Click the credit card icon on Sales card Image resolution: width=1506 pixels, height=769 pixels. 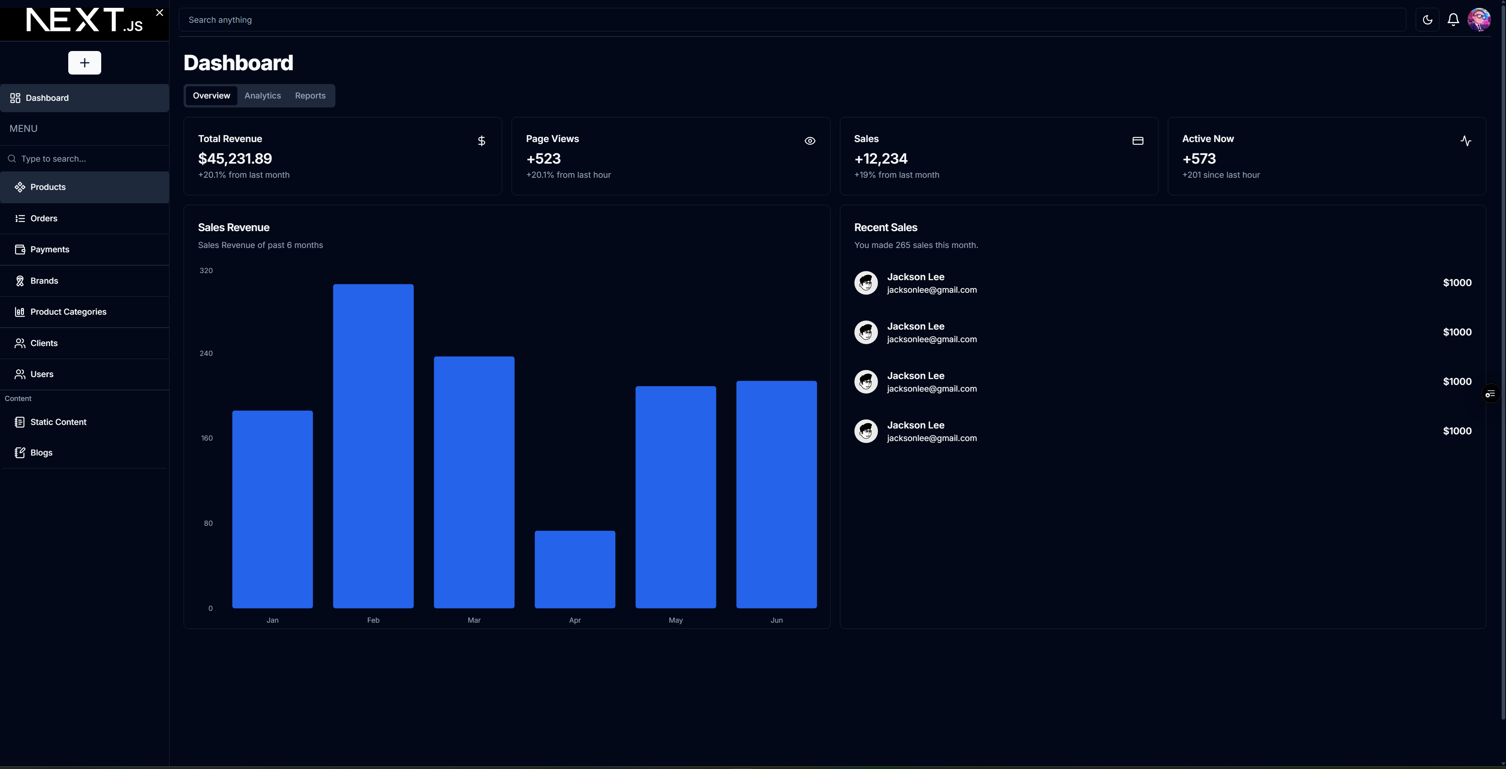point(1138,141)
